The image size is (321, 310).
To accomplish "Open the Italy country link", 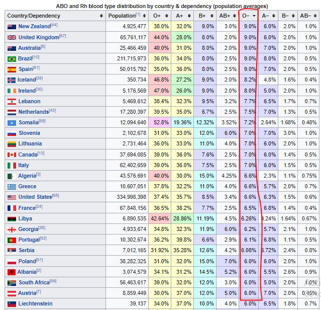I will [24, 165].
